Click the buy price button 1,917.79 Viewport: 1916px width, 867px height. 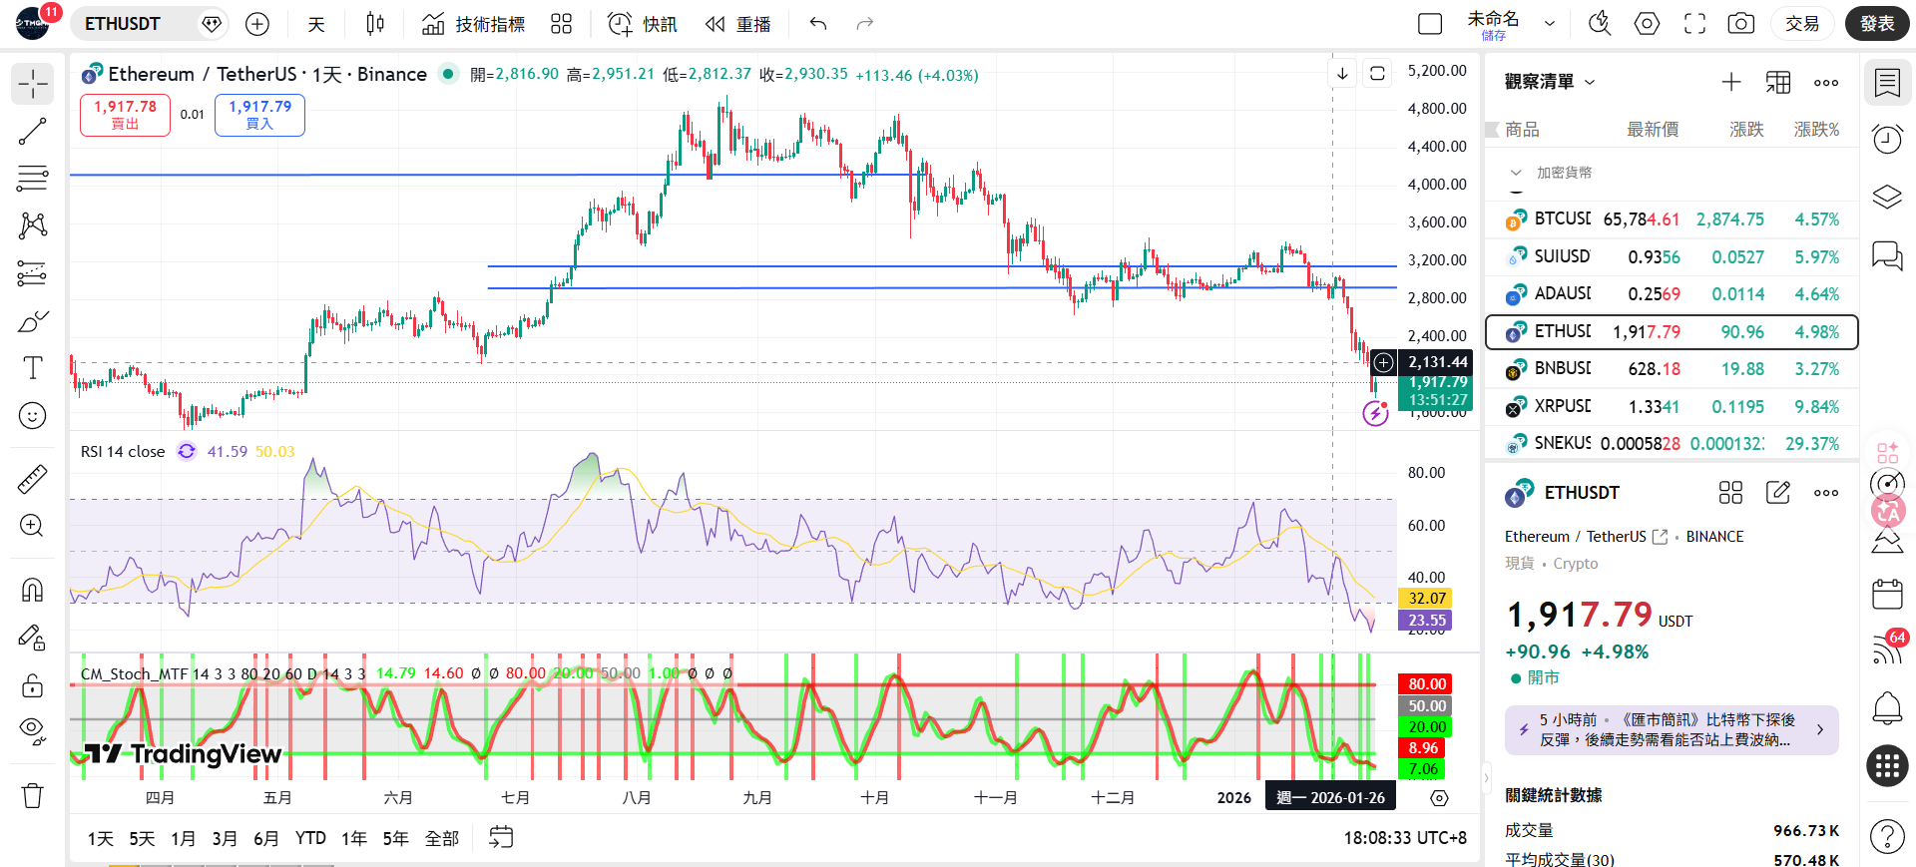pos(259,115)
